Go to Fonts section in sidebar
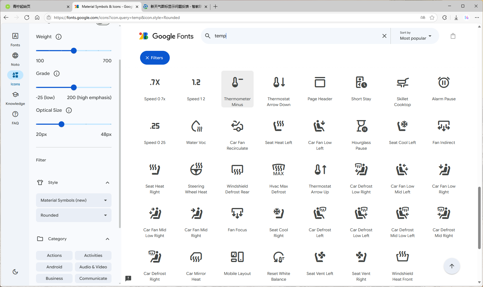This screenshot has width=483, height=287. 15,39
